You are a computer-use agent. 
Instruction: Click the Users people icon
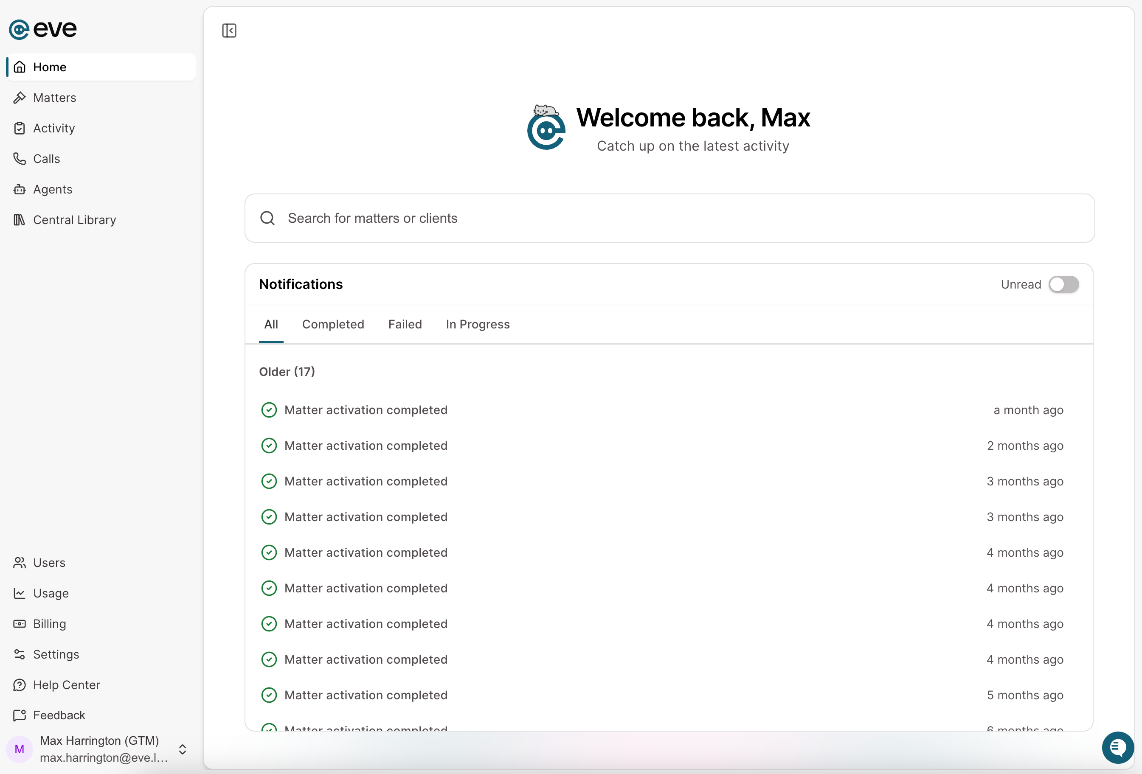20,562
